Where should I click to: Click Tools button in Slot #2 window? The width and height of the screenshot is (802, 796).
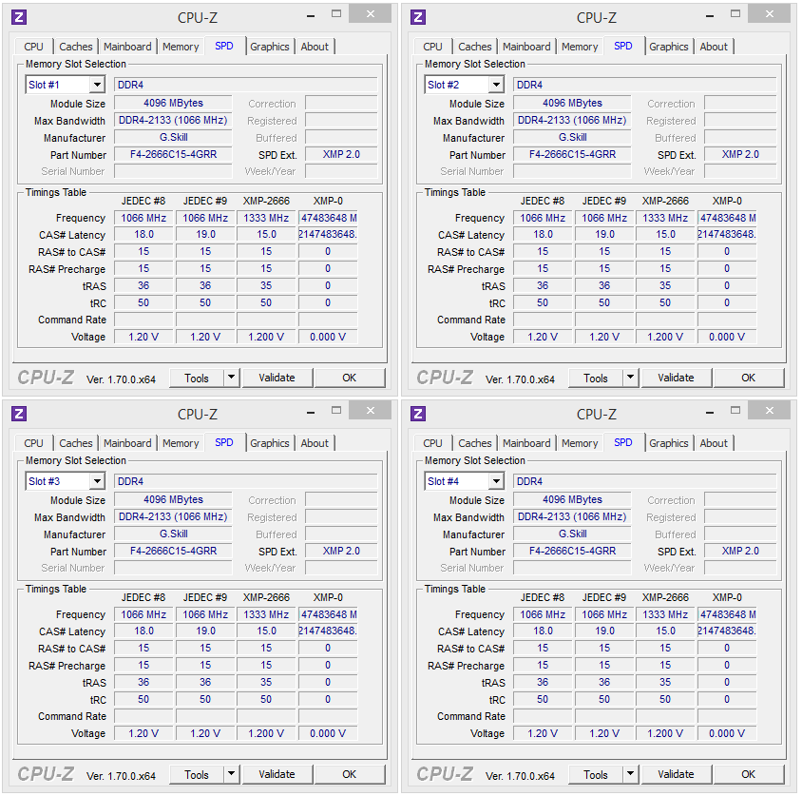(596, 378)
